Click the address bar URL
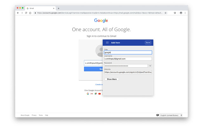The image size is (203, 127). pyautogui.click(x=100, y=13)
